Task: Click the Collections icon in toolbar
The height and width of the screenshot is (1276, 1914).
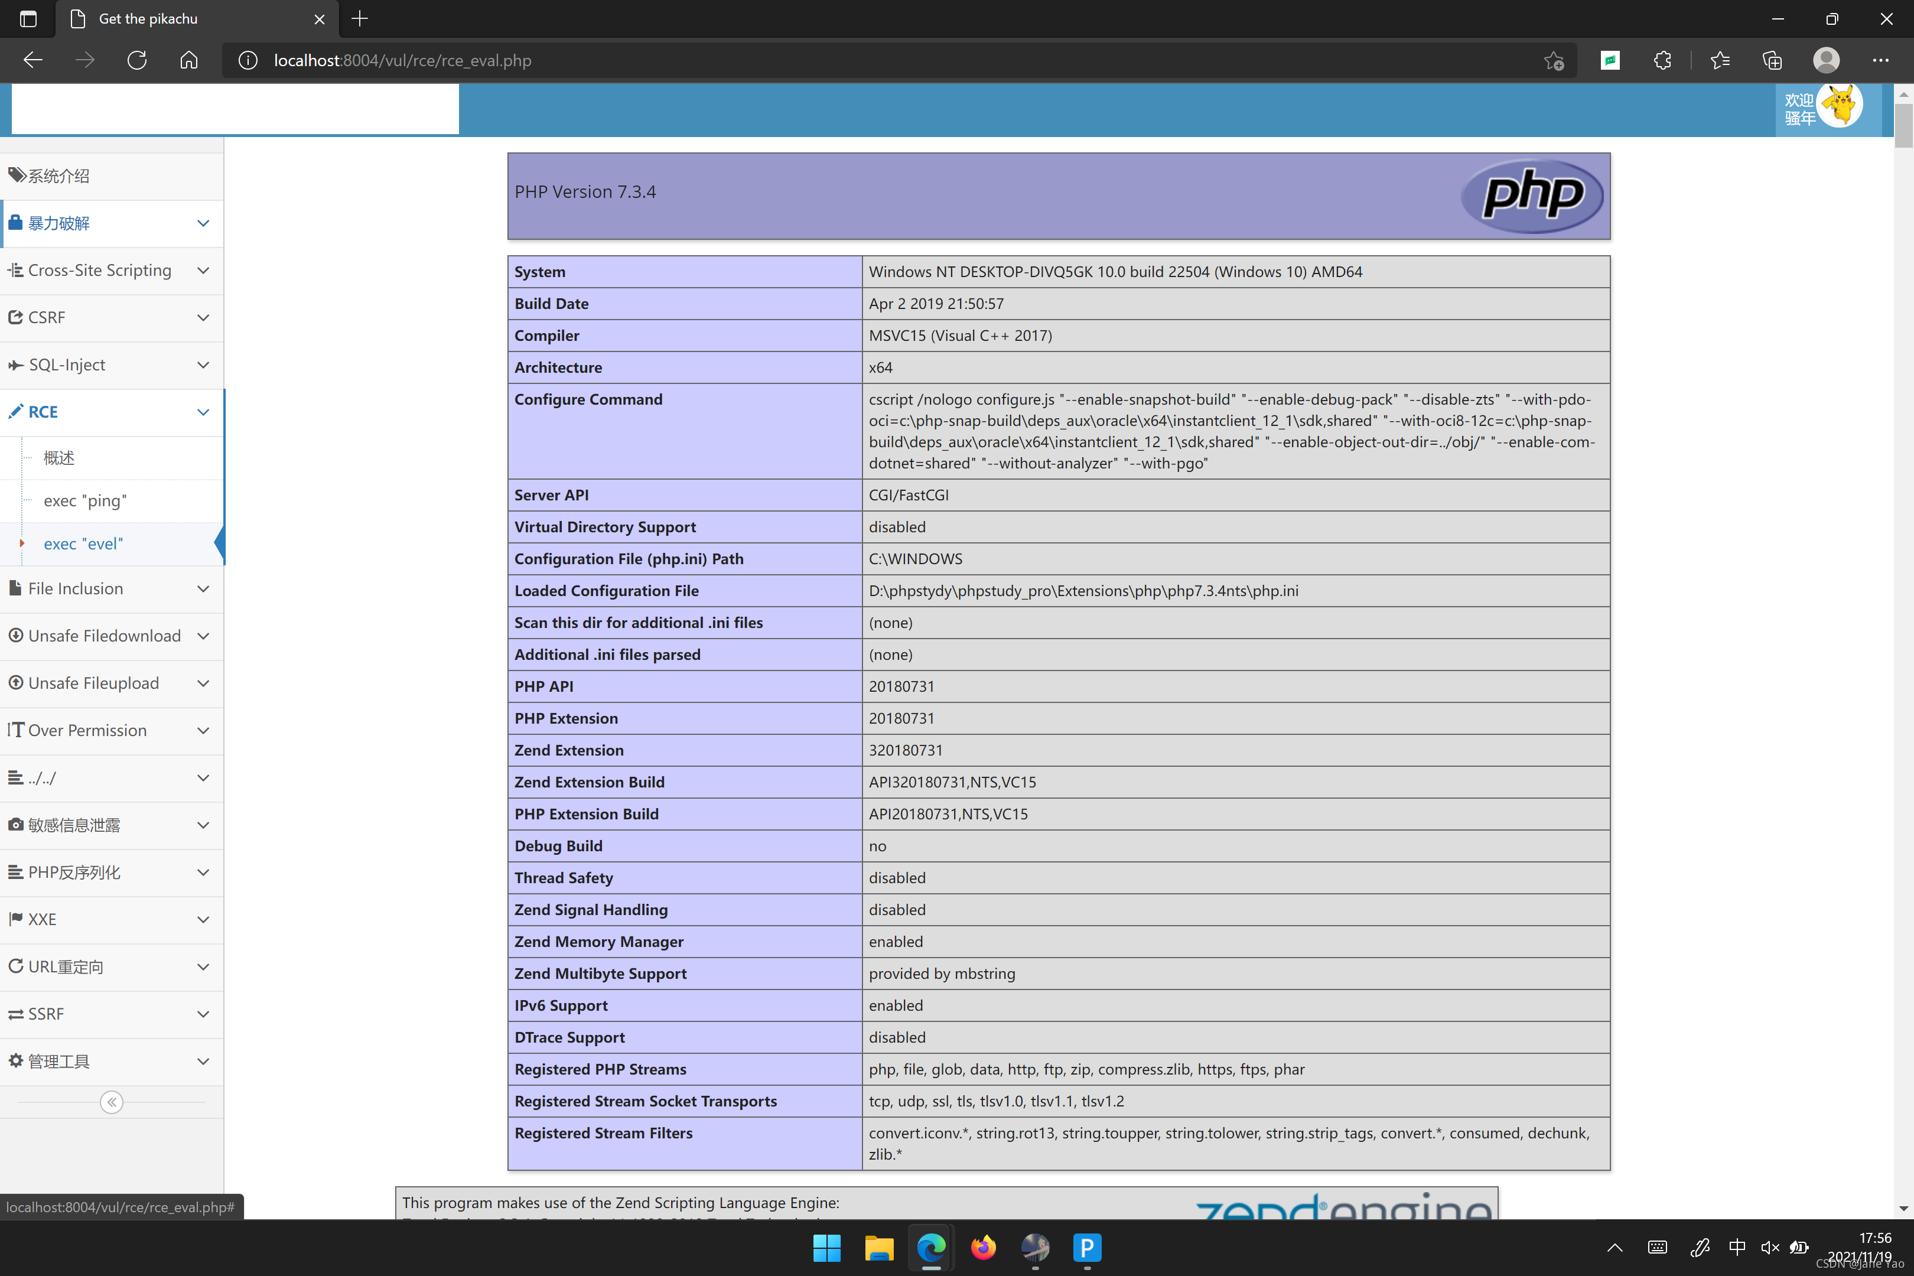Action: click(1772, 60)
